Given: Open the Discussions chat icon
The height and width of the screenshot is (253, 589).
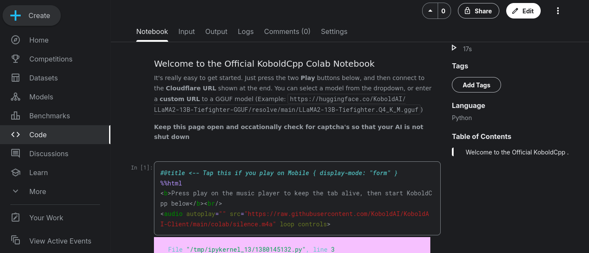Looking at the screenshot, I should tap(16, 154).
